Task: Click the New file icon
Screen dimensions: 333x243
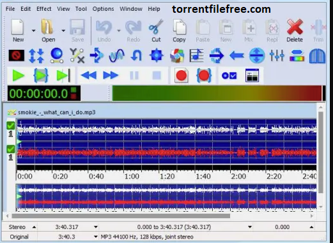Action: (x=17, y=27)
